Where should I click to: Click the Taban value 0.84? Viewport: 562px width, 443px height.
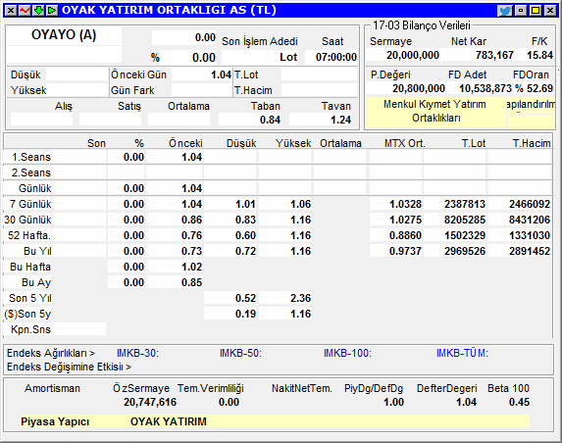point(270,120)
